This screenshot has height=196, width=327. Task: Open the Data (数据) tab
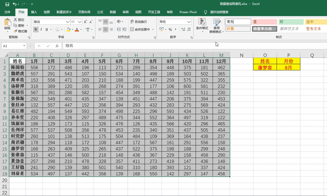coord(113,12)
